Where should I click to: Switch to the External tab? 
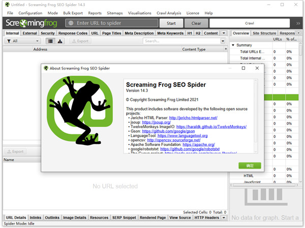[30, 33]
